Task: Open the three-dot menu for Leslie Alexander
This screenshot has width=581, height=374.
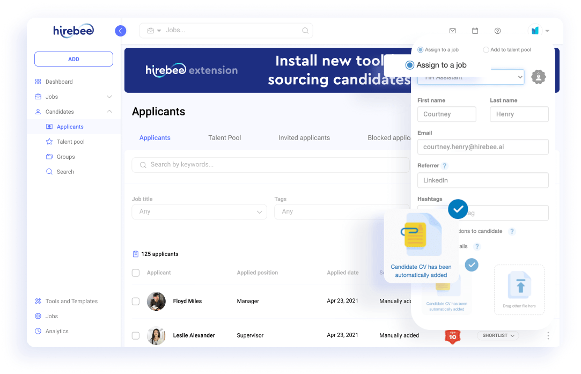Action: point(548,336)
